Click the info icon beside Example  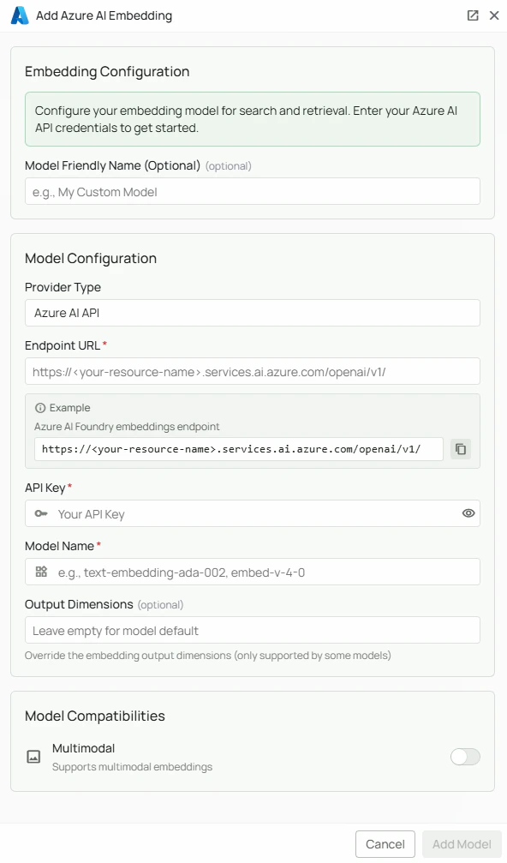tap(40, 408)
